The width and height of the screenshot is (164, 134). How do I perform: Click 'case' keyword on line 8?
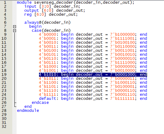(x=37, y=30)
